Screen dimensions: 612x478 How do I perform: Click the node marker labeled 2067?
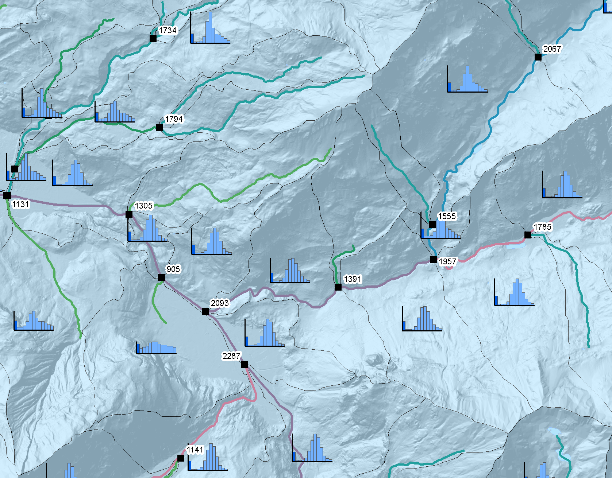tap(538, 57)
